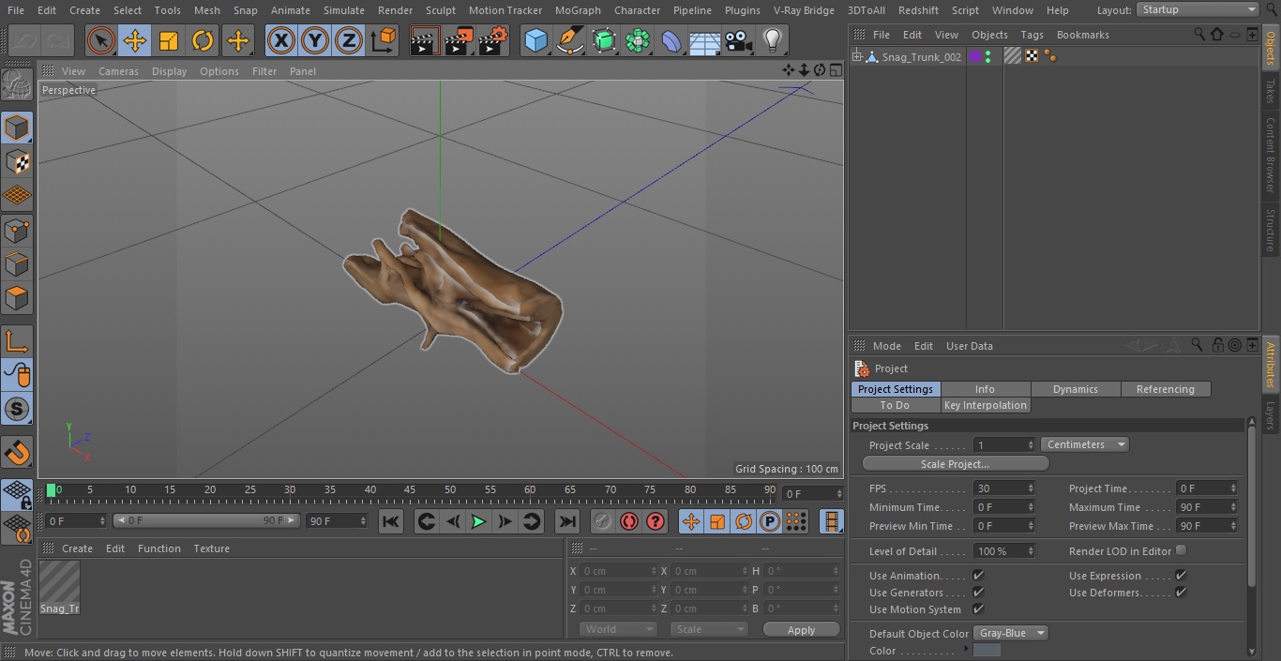
Task: Toggle Y-axis lock
Action: [x=315, y=41]
